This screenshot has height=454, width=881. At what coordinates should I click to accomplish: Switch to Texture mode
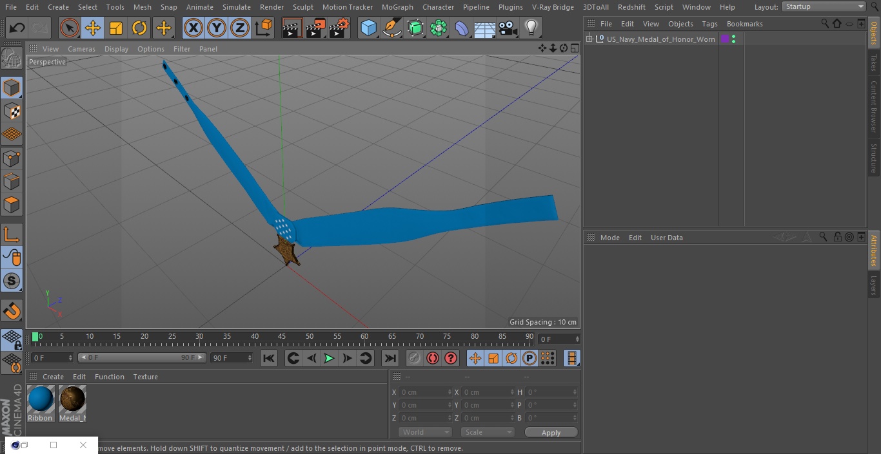click(x=12, y=111)
